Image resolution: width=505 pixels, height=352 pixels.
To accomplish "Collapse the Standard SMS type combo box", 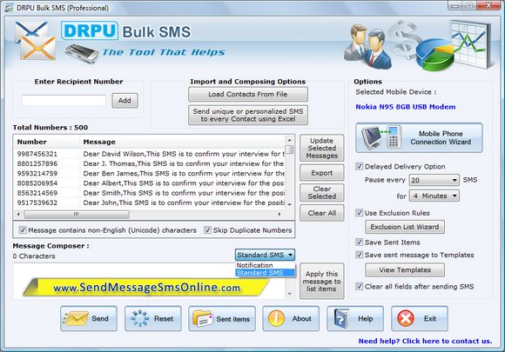I will coord(265,255).
